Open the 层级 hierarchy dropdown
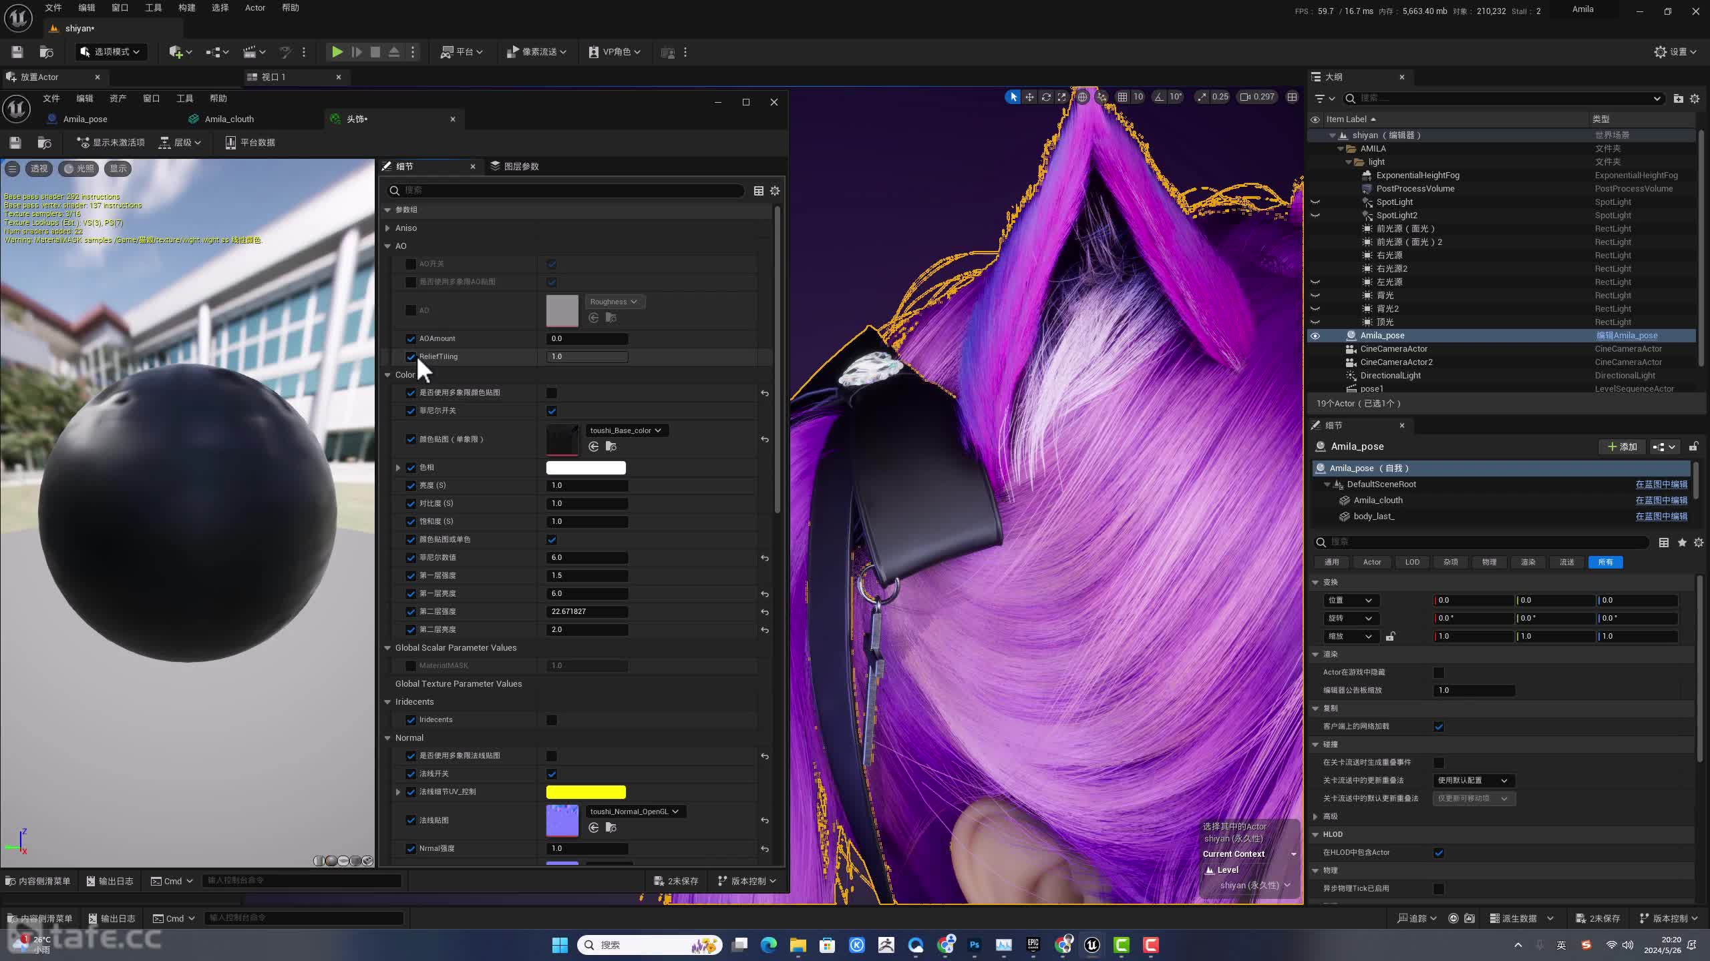 180,142
